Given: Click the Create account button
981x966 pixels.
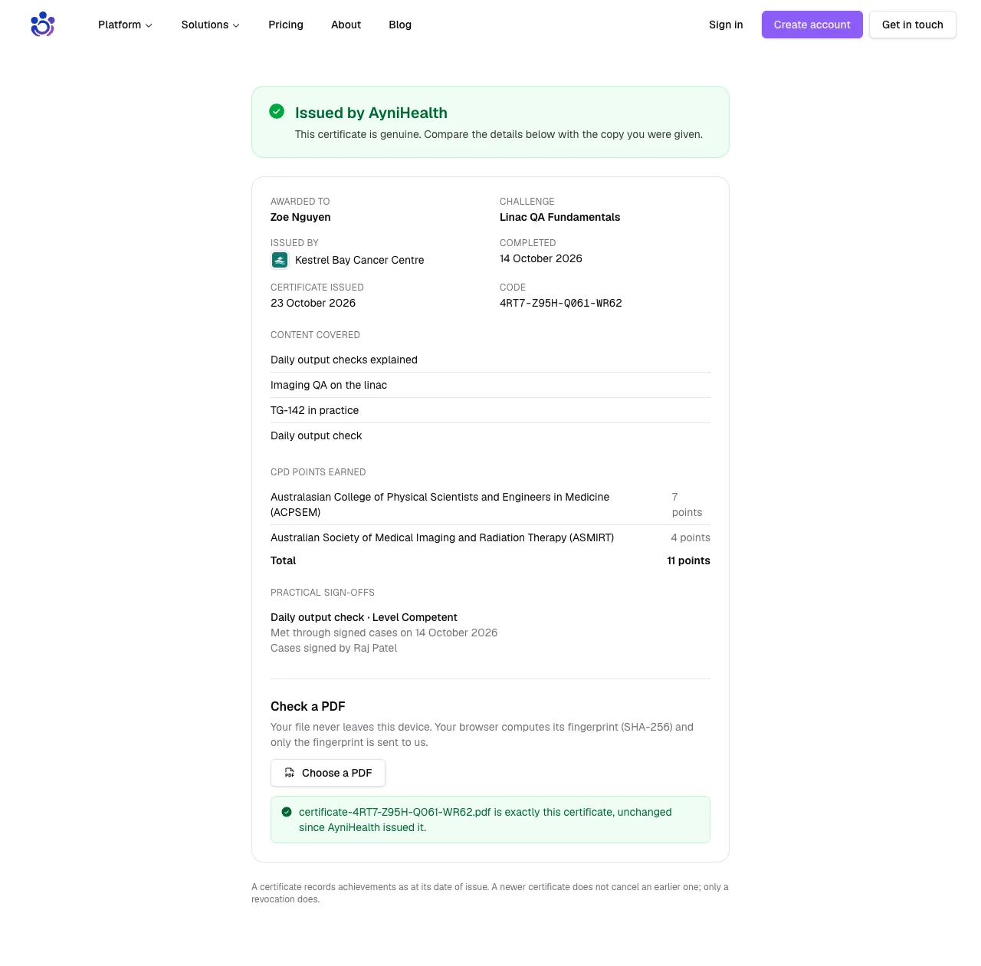Looking at the screenshot, I should [812, 25].
